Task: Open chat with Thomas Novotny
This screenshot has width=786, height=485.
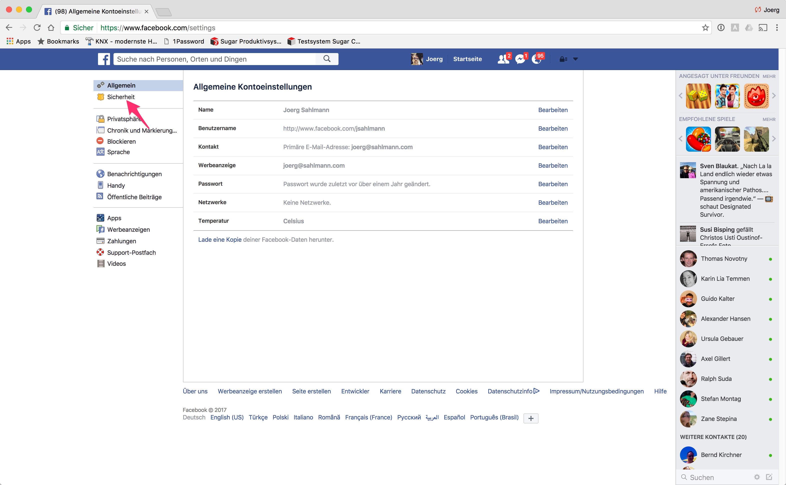Action: point(723,259)
